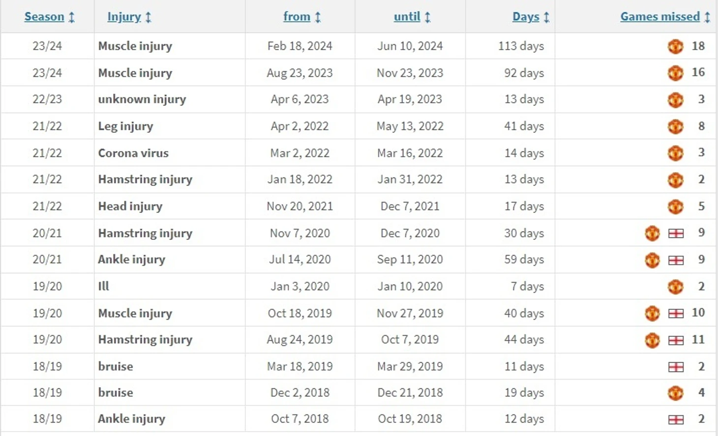The height and width of the screenshot is (436, 718).
Task: Click the England flag in the Oct 7, 2018 ankle injury row
Action: point(676,419)
